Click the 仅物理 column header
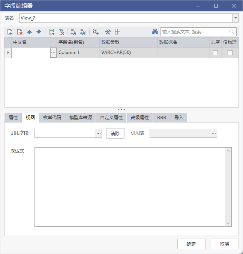 (230, 42)
